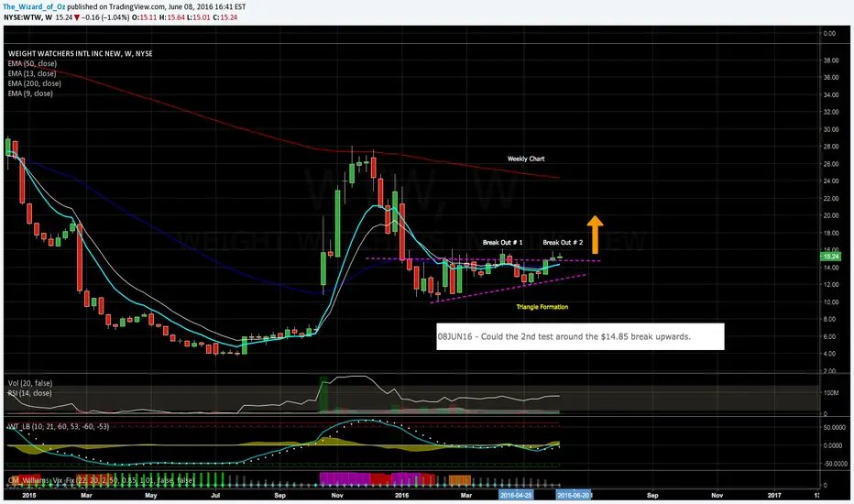Click the NYSE:WTW, W symbol label

tap(27, 17)
